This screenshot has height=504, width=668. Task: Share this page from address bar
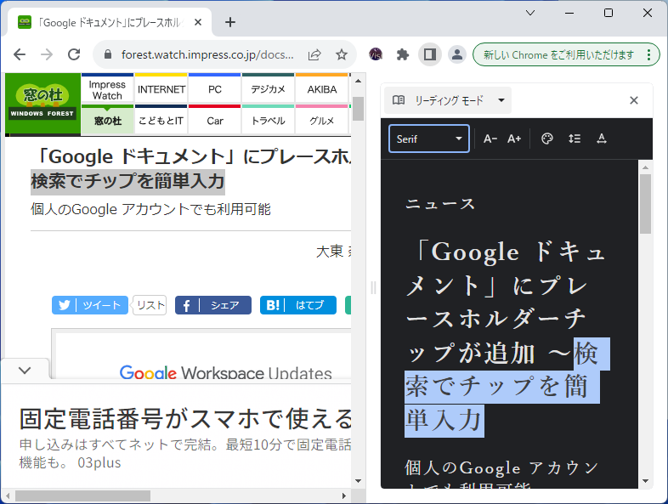pyautogui.click(x=314, y=54)
